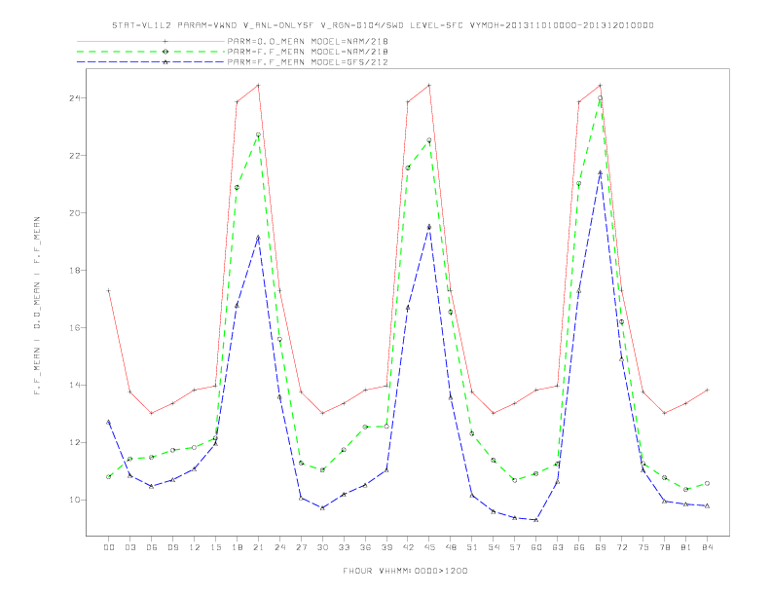Screen dimensions: 771x596
Task: Click green NAM circle marker at hour 36
Action: [x=365, y=427]
